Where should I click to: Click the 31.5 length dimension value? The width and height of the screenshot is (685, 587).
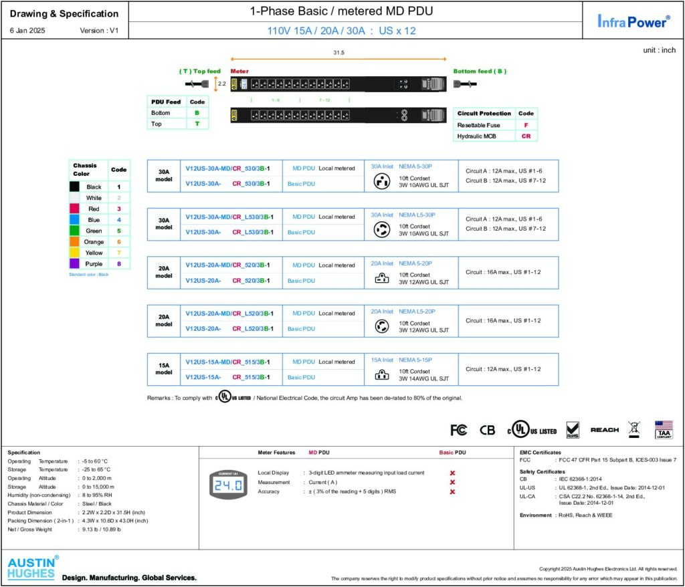pyautogui.click(x=338, y=52)
